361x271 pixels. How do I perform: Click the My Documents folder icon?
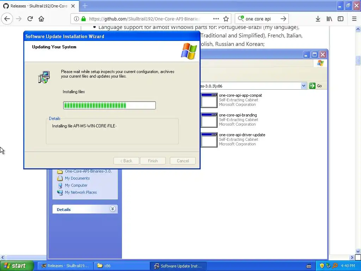pos(60,178)
